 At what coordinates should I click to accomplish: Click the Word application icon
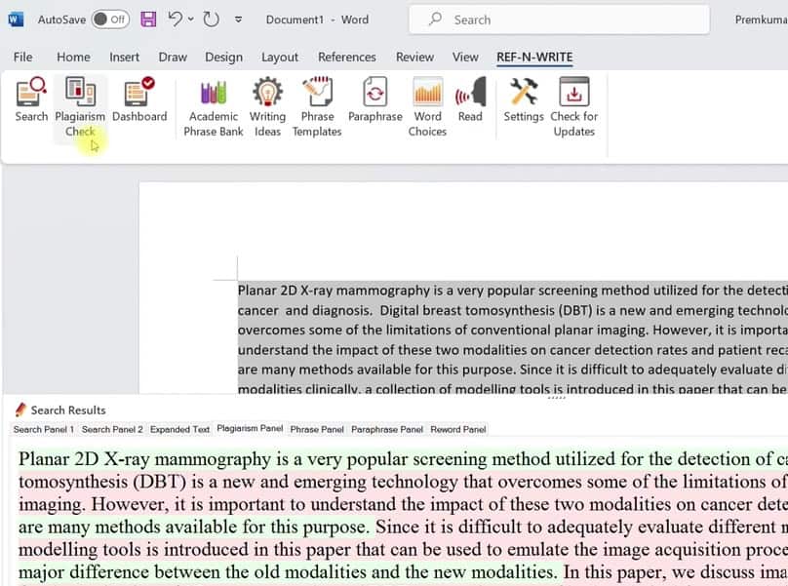coord(16,20)
